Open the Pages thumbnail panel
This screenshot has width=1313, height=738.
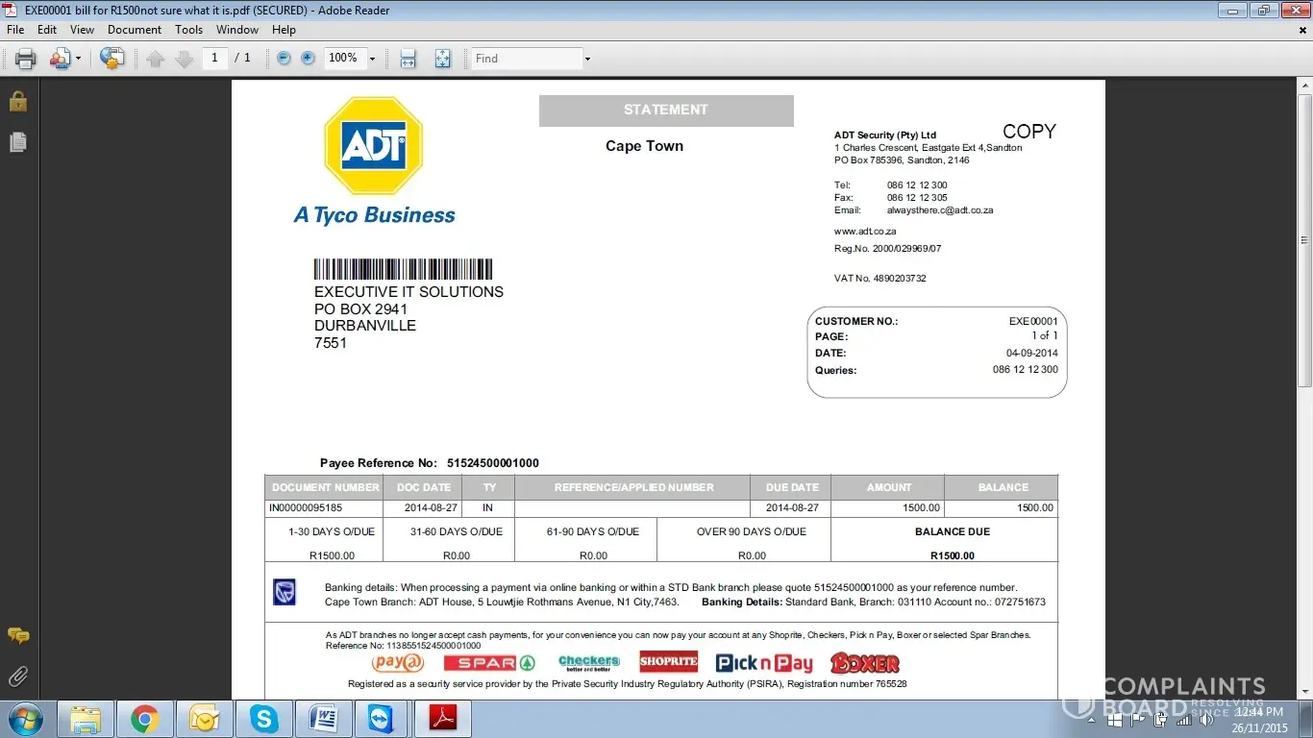[x=17, y=142]
